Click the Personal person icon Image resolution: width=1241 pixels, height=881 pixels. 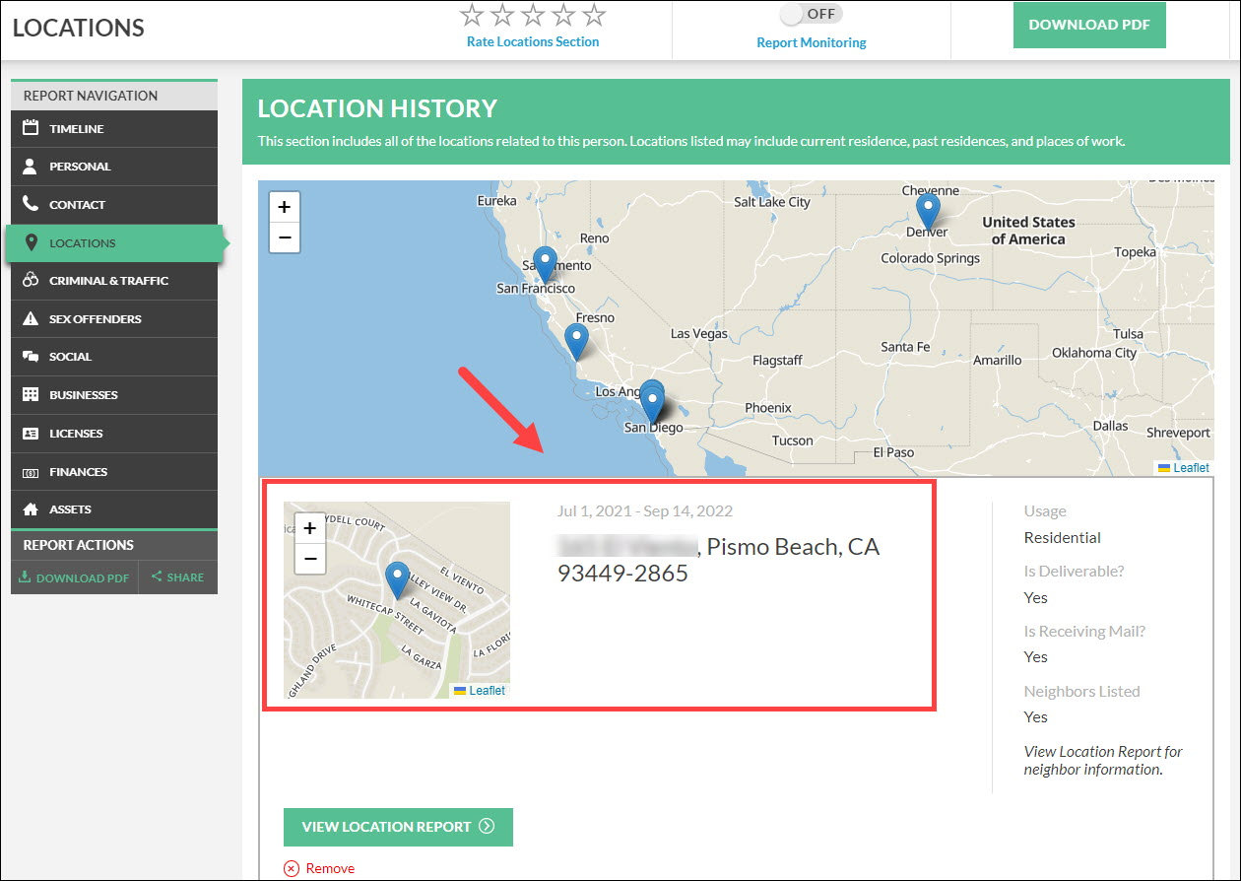click(x=31, y=167)
